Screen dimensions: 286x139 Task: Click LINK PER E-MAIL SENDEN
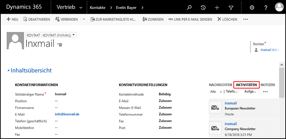(190, 19)
